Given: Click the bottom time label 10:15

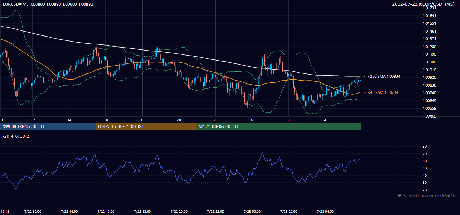Looking at the screenshot, I should pyautogui.click(x=4, y=211).
